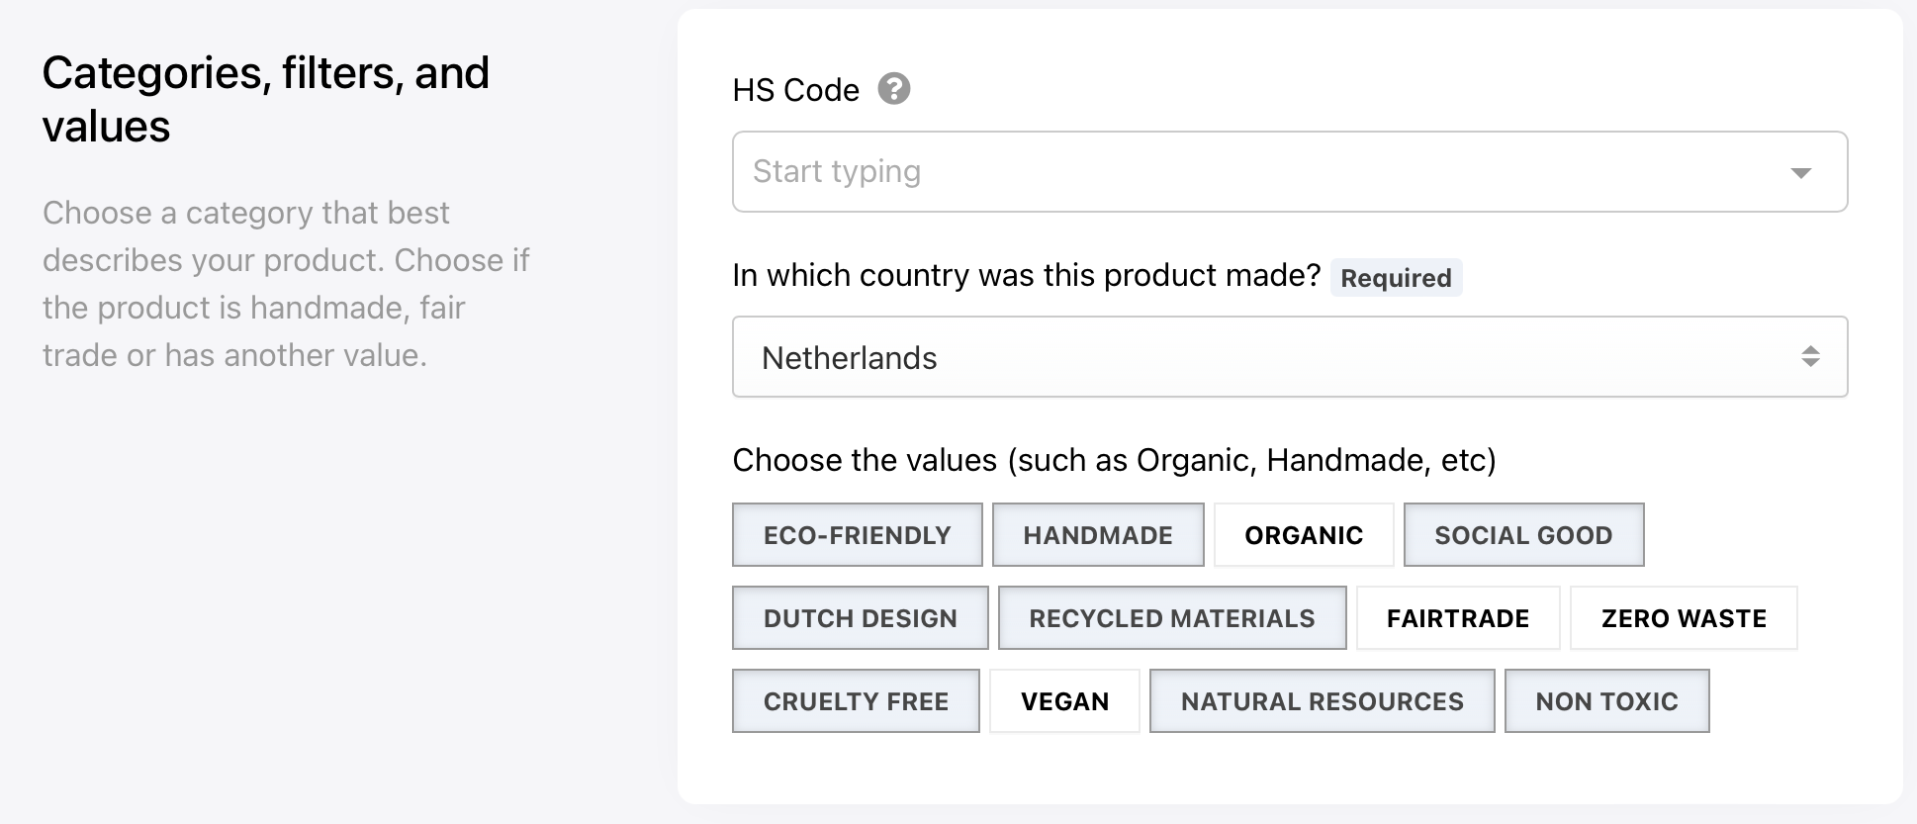Select the ORGANIC value tag
Image resolution: width=1917 pixels, height=824 pixels.
(x=1304, y=535)
